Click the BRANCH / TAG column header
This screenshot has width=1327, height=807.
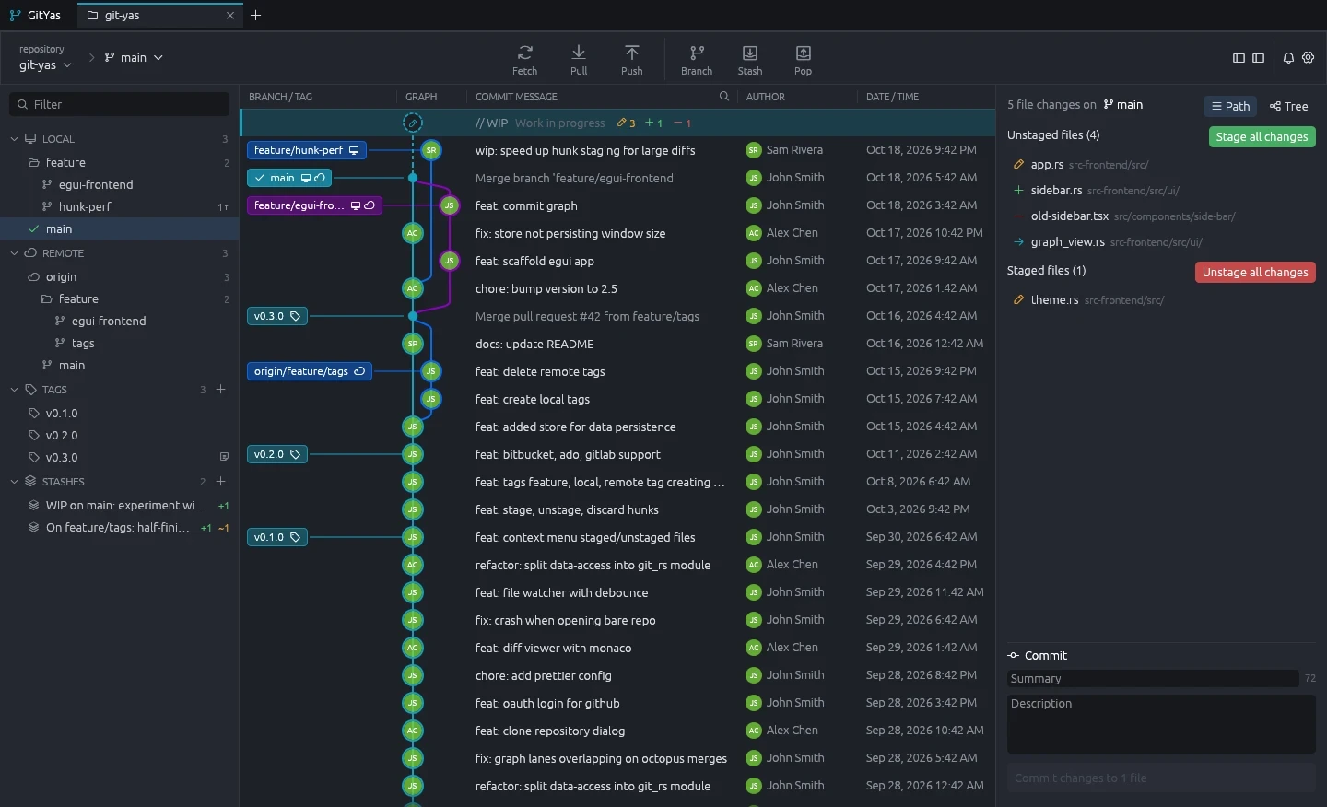tap(280, 97)
